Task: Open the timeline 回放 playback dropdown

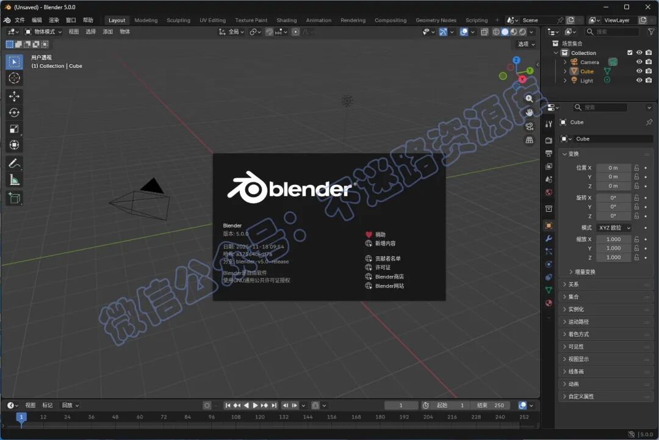Action: [70, 405]
